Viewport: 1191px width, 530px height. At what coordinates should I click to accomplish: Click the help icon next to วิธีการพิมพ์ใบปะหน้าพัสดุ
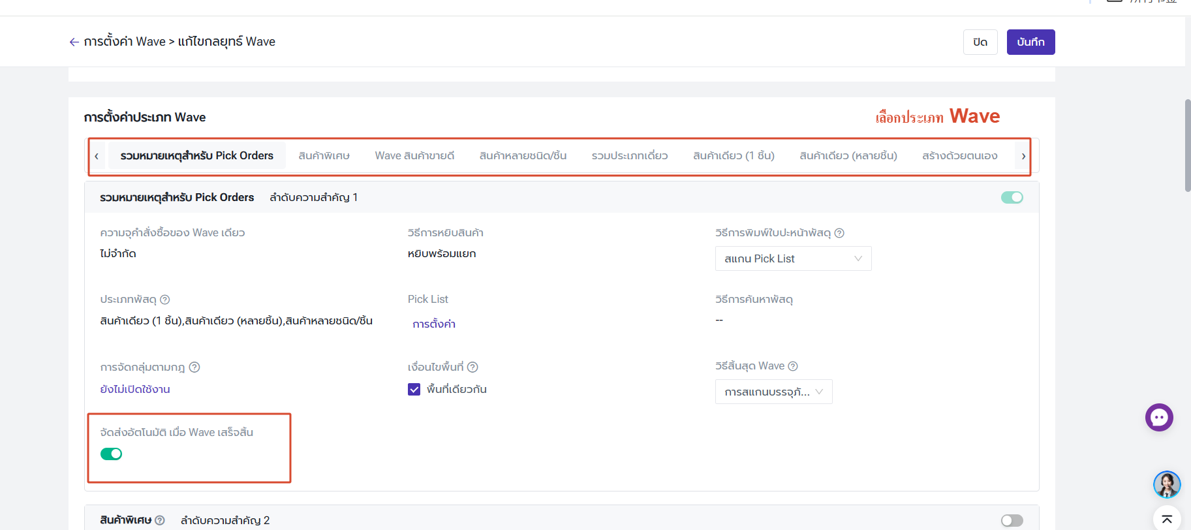(840, 233)
